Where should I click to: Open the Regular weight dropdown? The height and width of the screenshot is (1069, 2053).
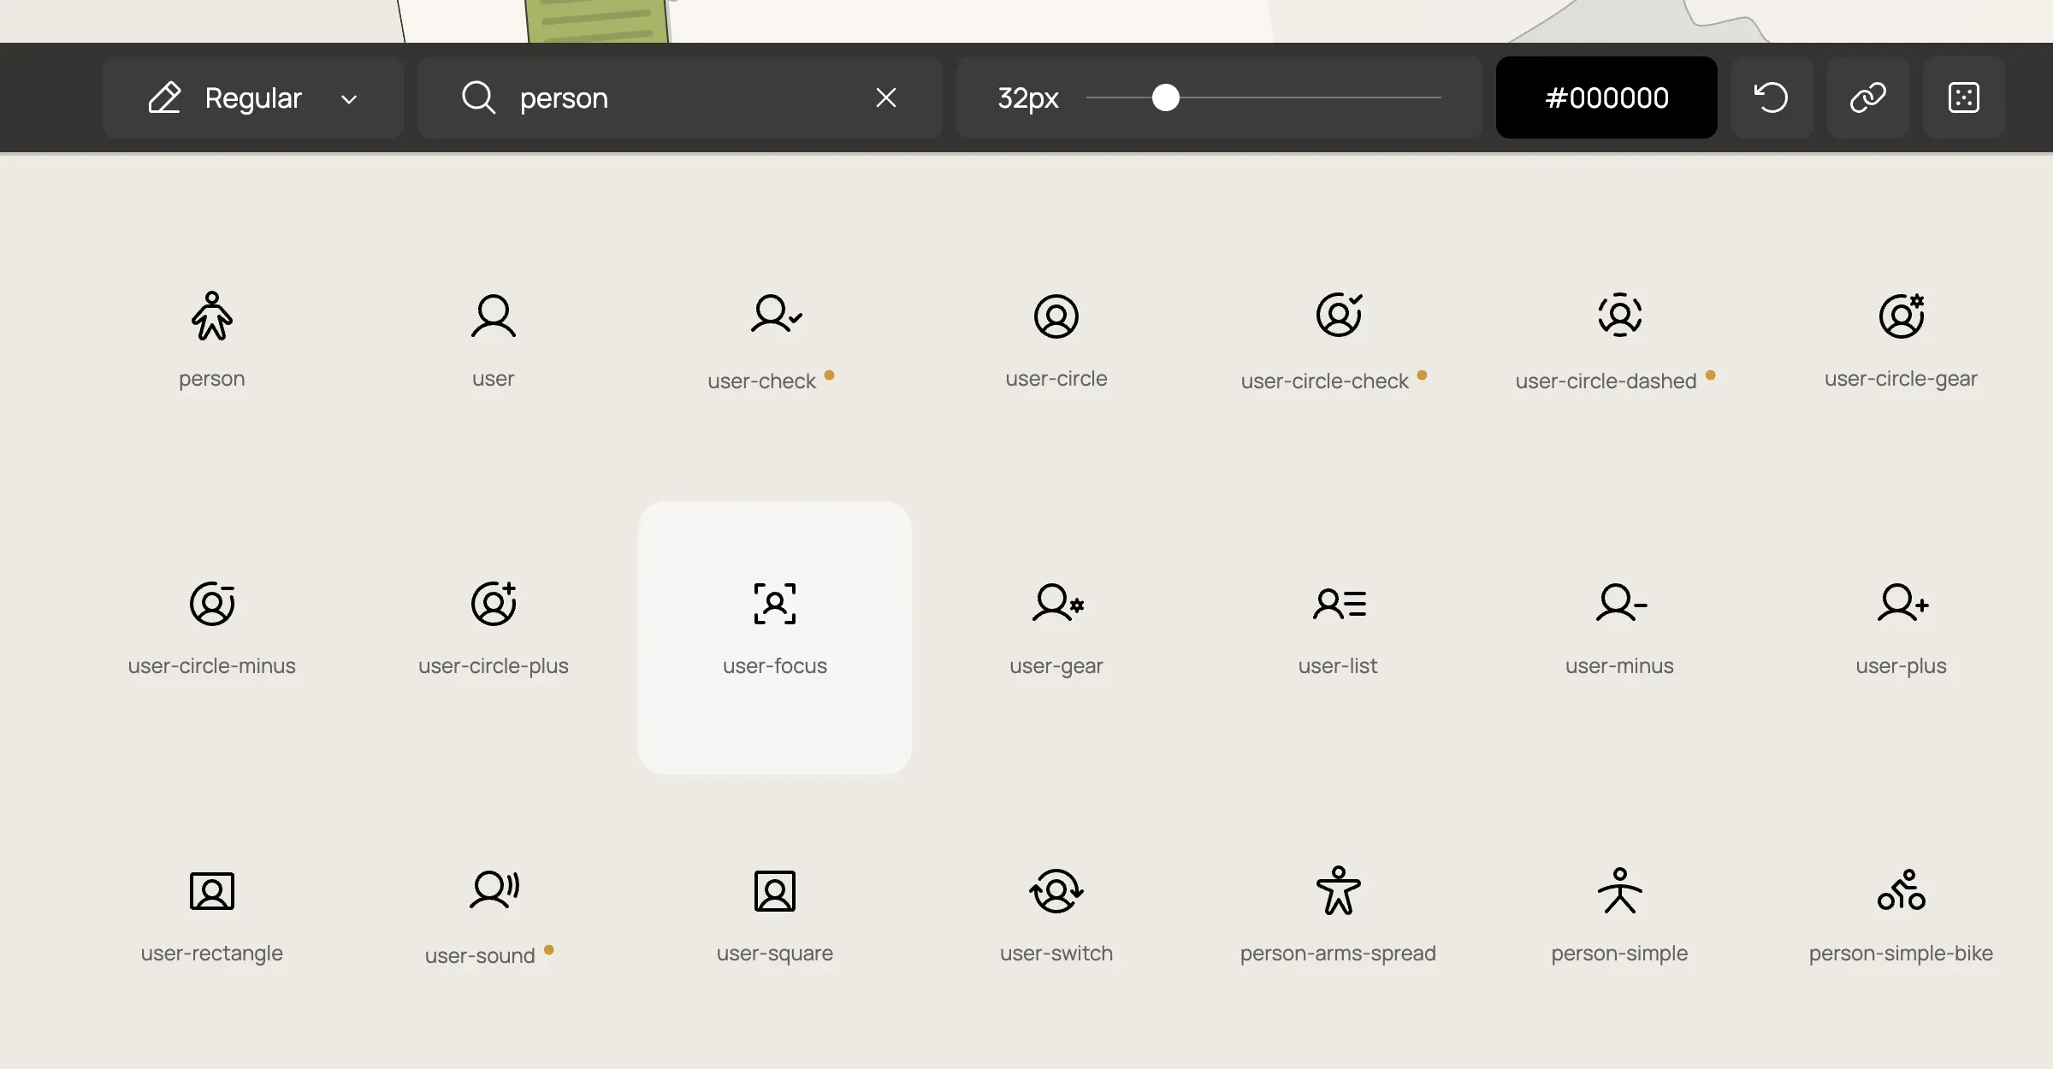click(x=252, y=97)
